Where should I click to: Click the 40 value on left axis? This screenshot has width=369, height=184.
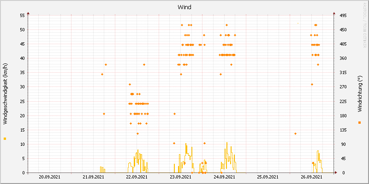pyautogui.click(x=22, y=58)
